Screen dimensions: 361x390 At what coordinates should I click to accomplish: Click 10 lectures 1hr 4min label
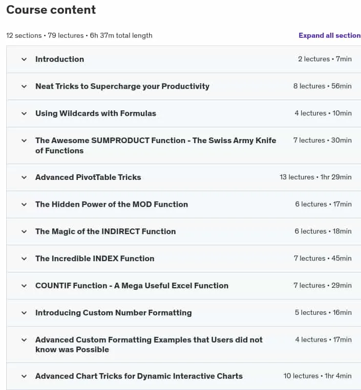point(317,376)
